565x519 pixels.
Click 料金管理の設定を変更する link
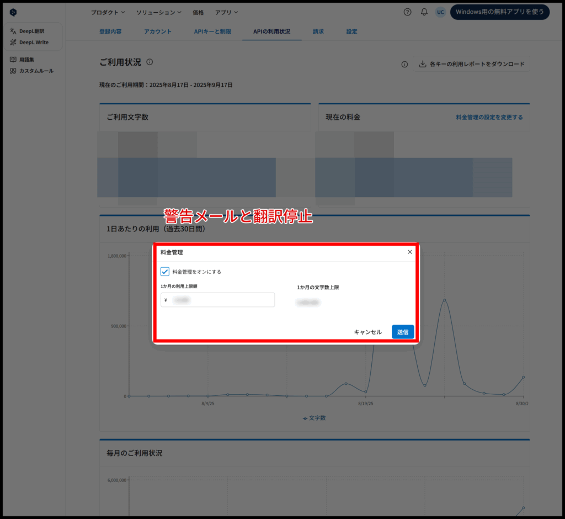(x=489, y=117)
